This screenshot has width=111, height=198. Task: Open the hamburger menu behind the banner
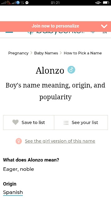point(9,32)
